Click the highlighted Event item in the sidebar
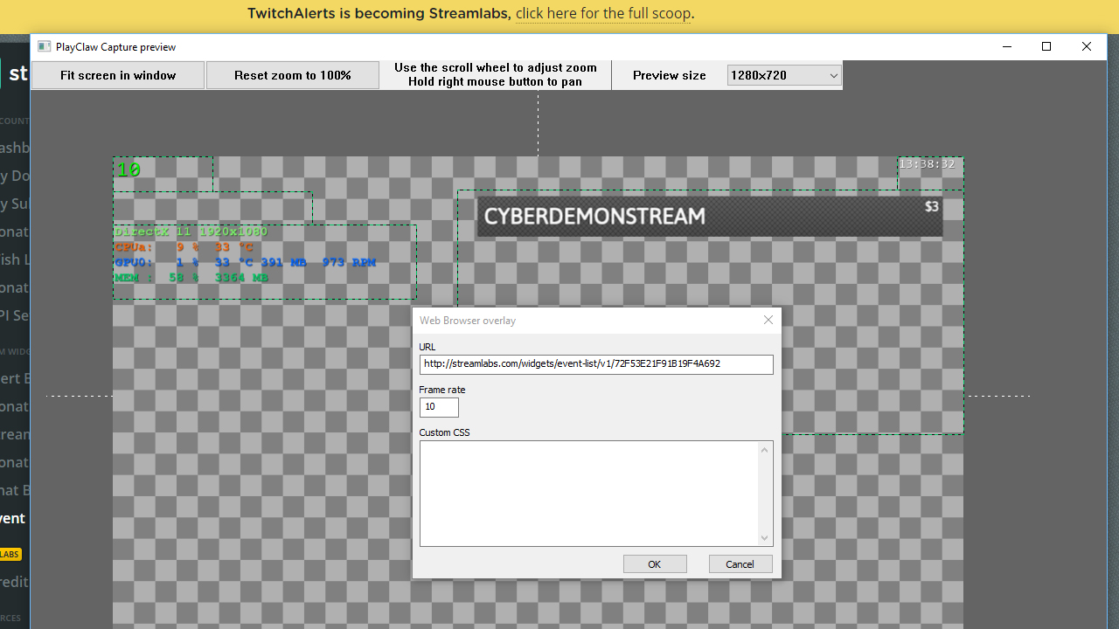The image size is (1119, 629). 11,517
